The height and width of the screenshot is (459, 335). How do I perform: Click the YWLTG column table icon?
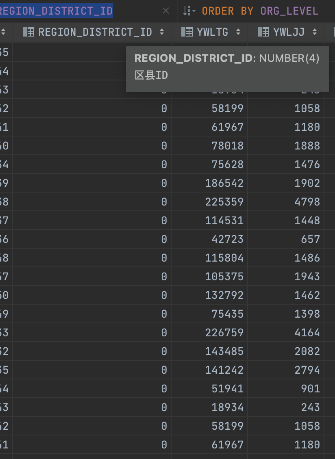tap(187, 32)
